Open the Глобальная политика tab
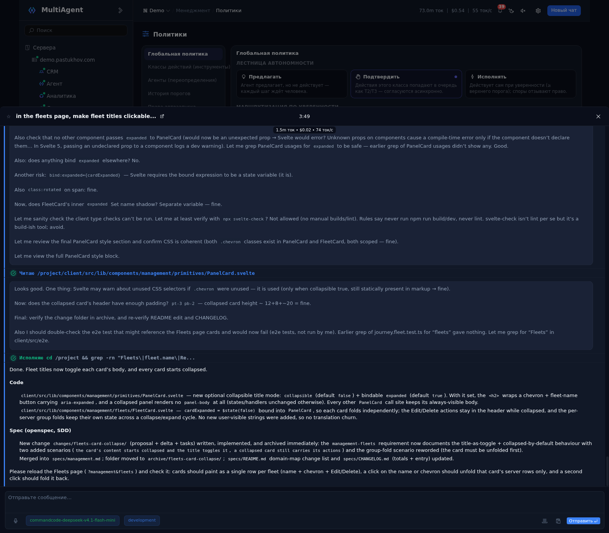This screenshot has width=609, height=533. coord(183,54)
